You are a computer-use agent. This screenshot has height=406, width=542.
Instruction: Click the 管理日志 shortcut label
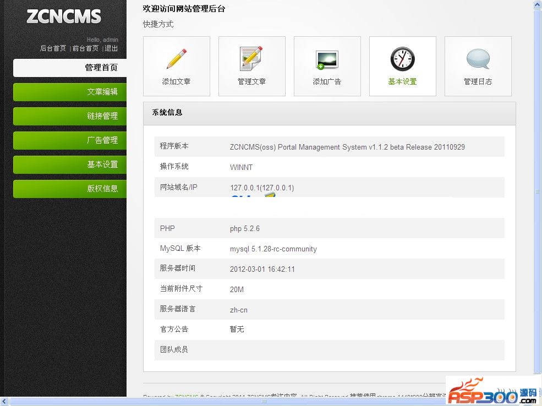coord(478,81)
